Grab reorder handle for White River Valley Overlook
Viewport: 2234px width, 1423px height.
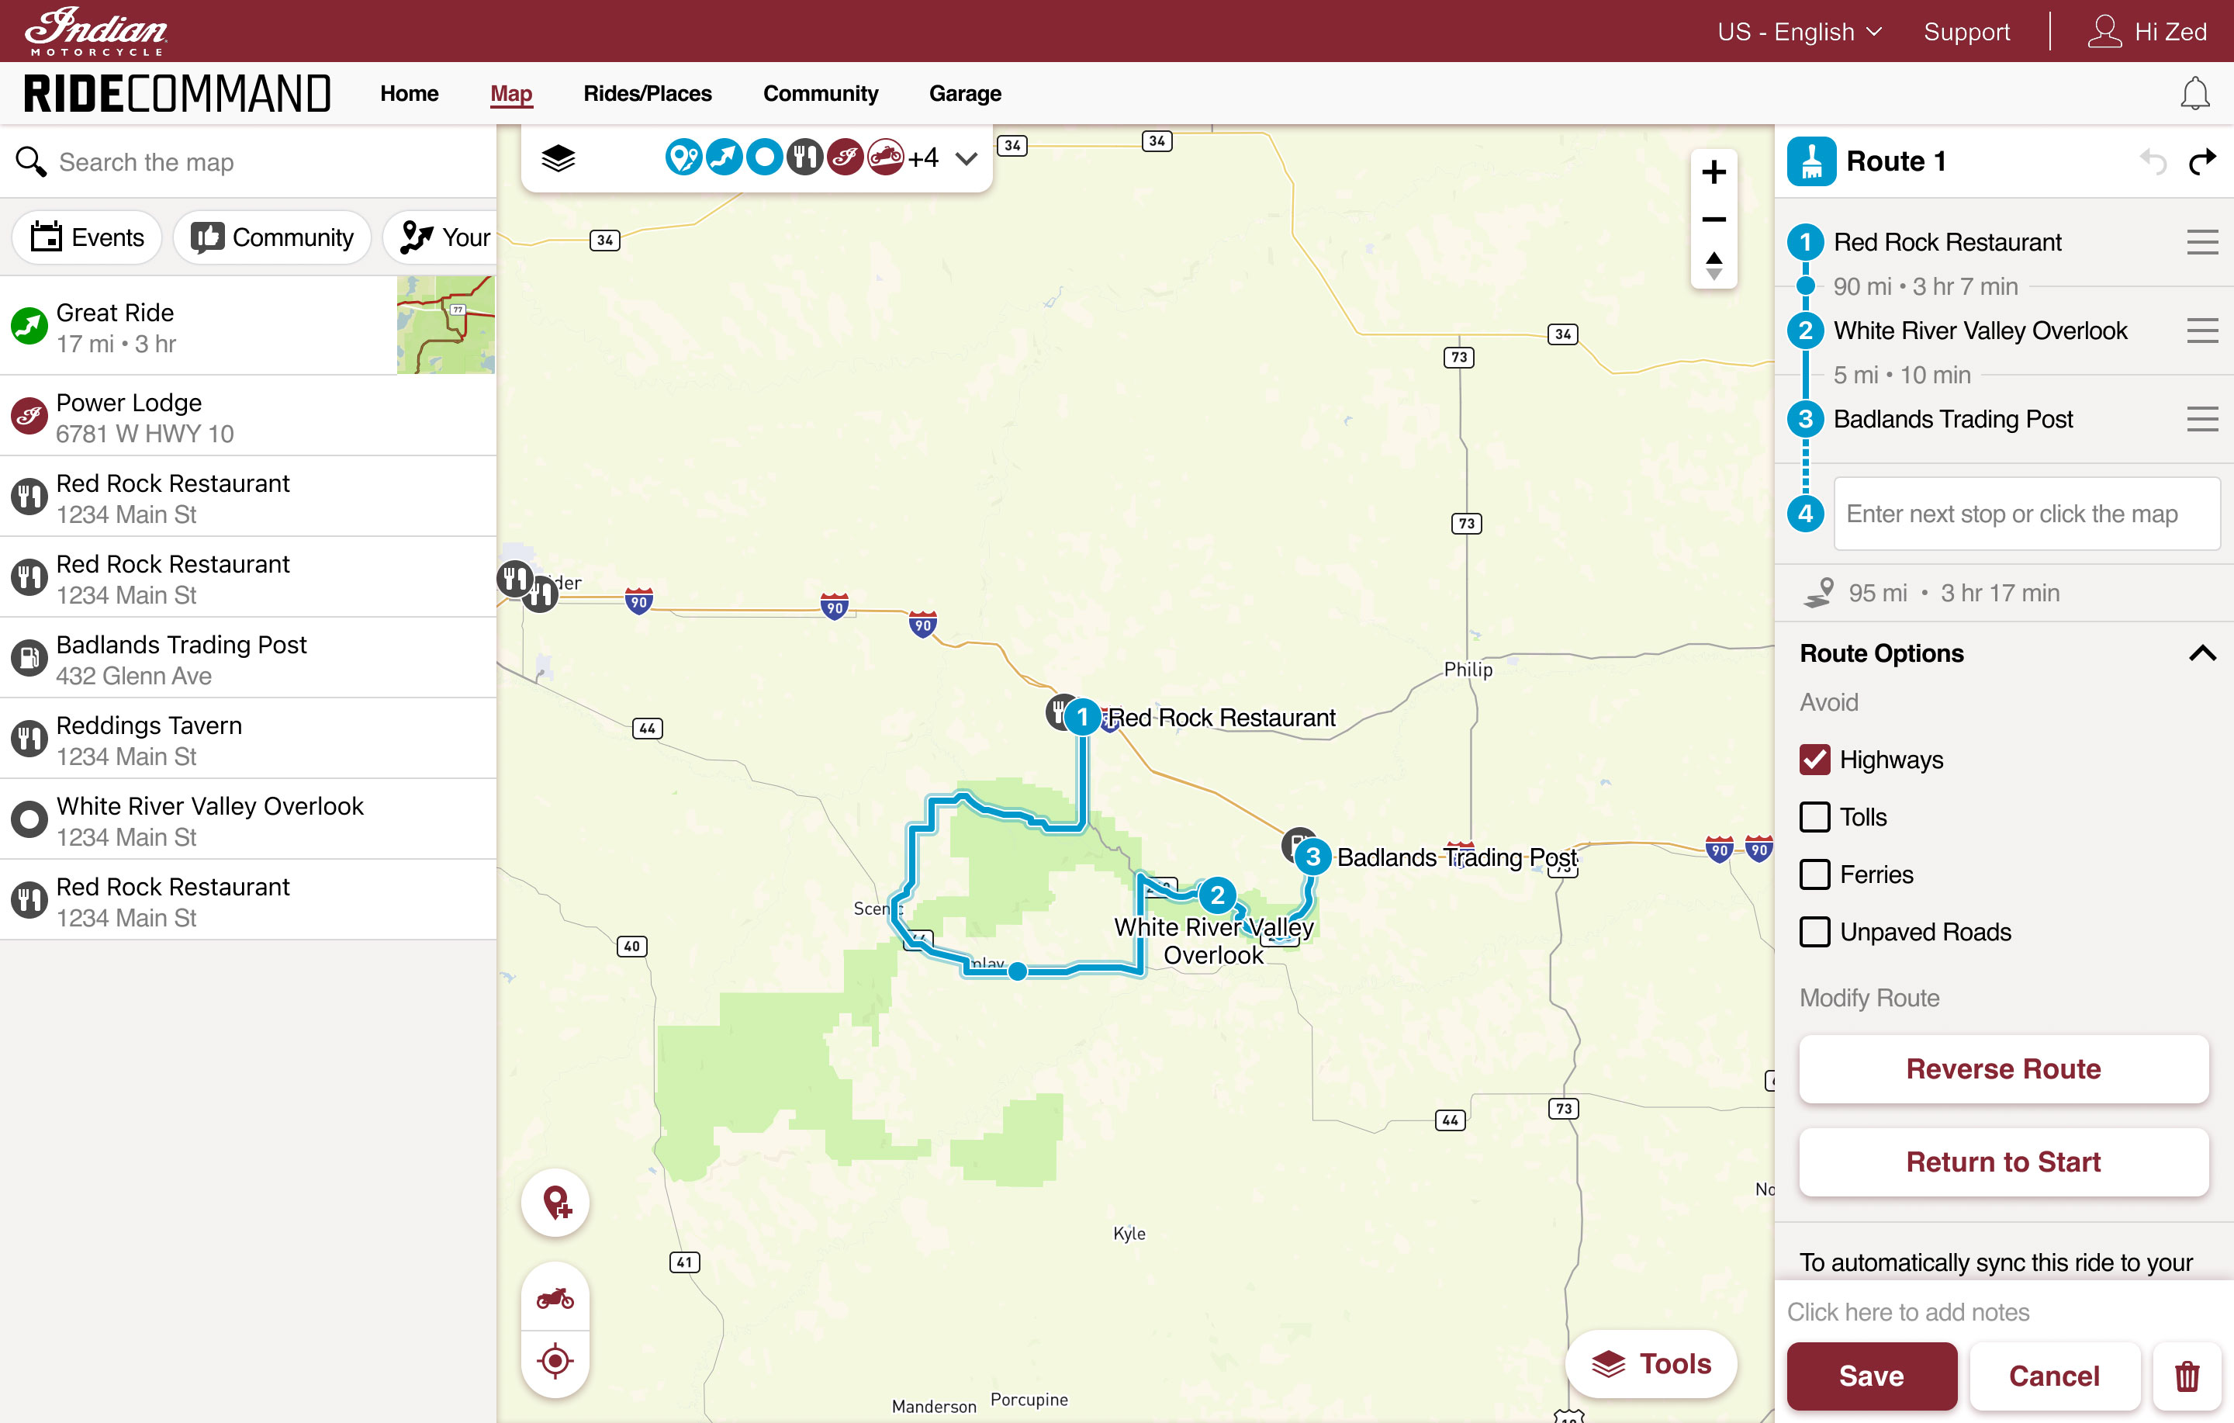click(x=2202, y=331)
